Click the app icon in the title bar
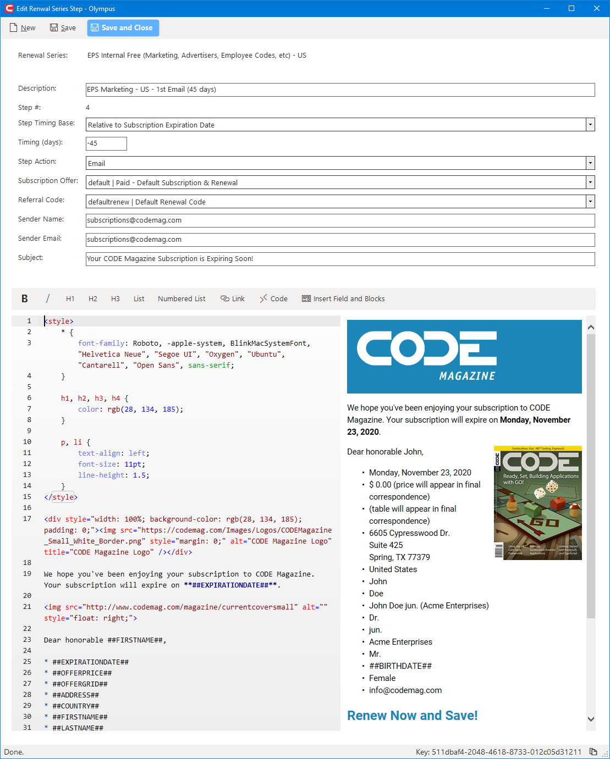The width and height of the screenshot is (610, 759). (x=9, y=9)
